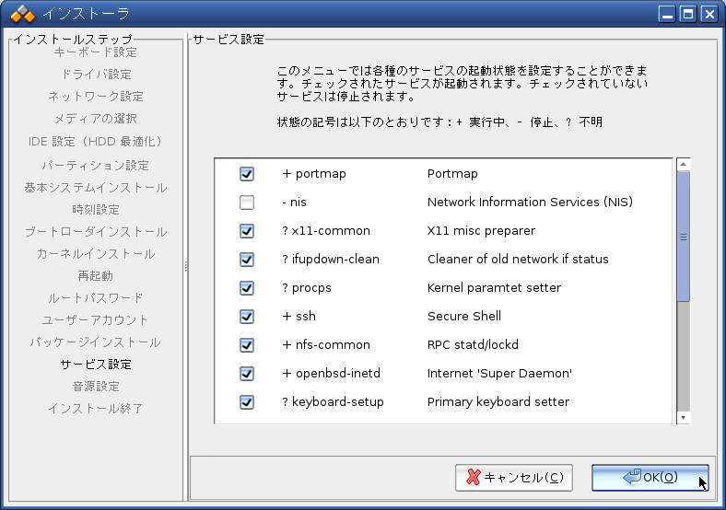Screen dimensions: 726x510
Task: Click the vertical scrollbar thumb in service list
Action: pos(684,237)
